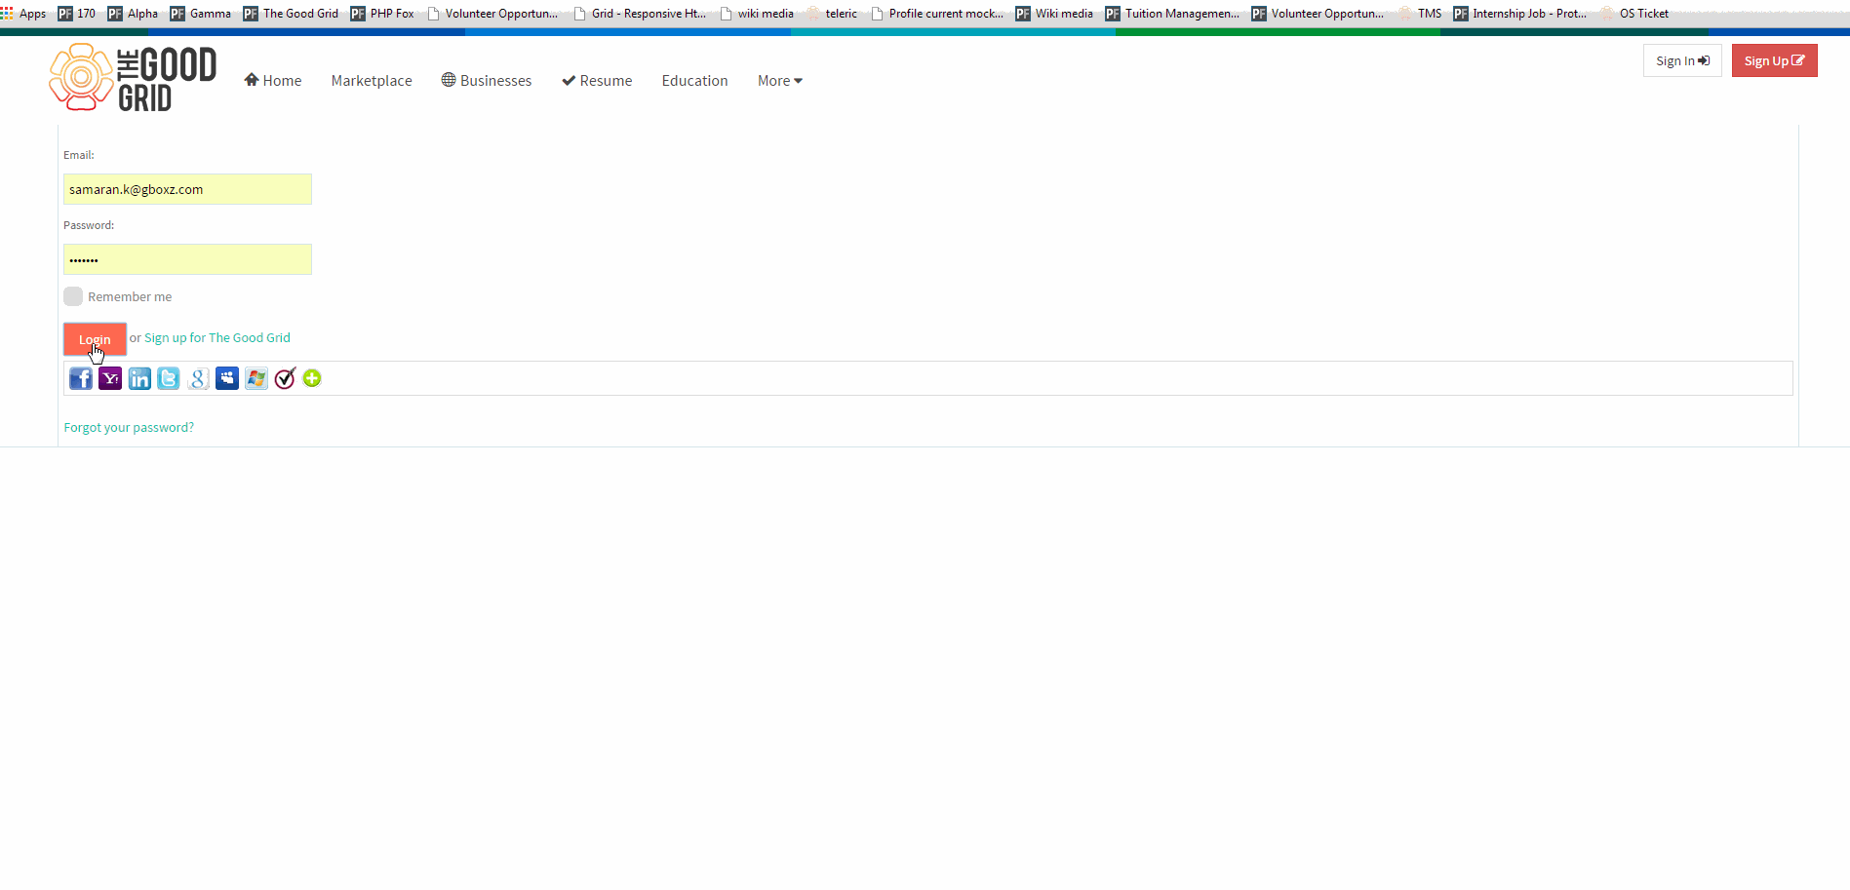Sign in with the LinkedIn icon
The width and height of the screenshot is (1850, 890).
pos(139,378)
